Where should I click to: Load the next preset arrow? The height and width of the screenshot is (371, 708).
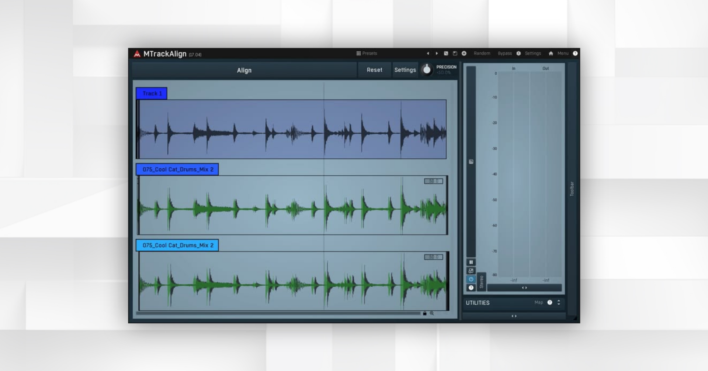pos(437,54)
